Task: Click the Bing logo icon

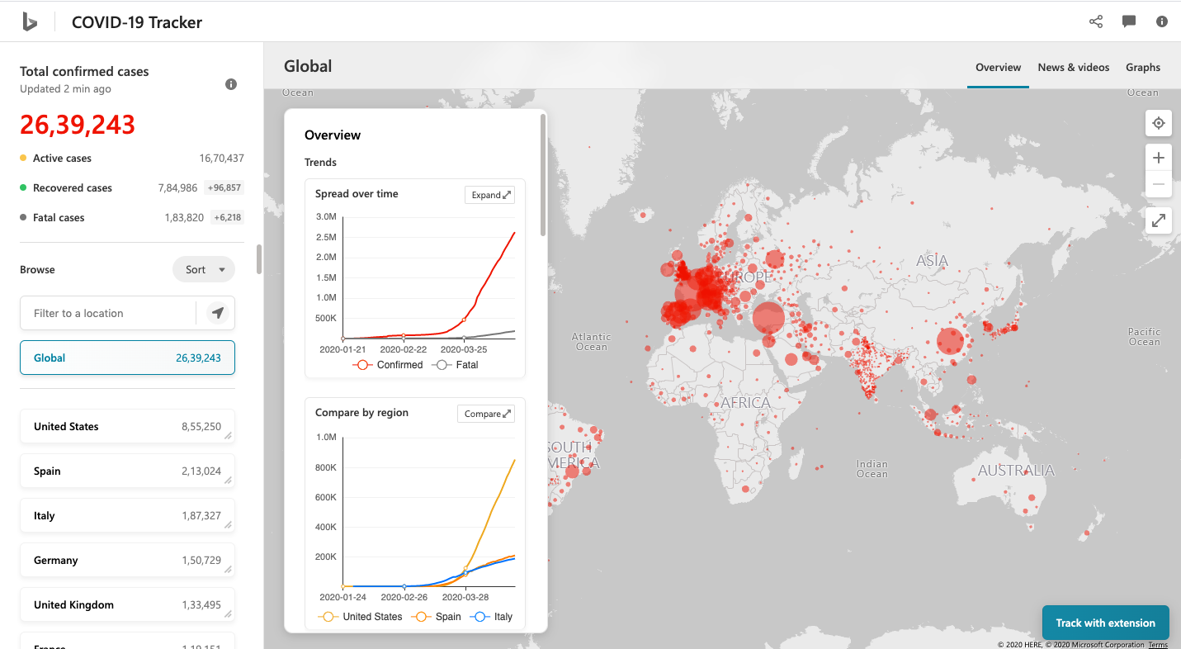Action: [30, 22]
